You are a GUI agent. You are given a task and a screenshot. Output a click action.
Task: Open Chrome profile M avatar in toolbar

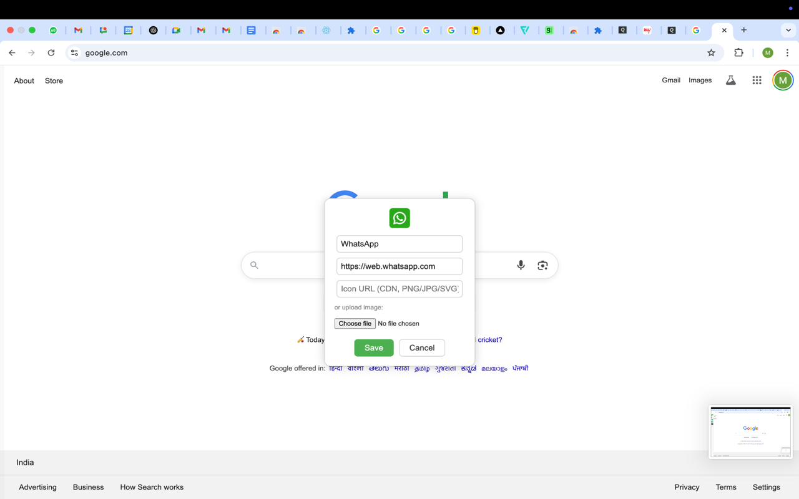[768, 53]
